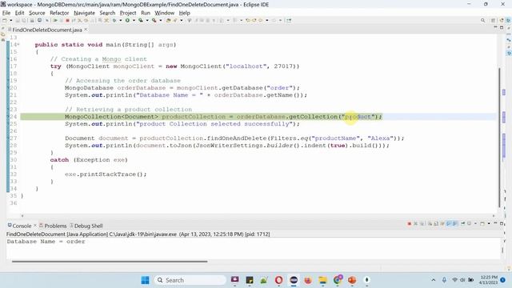Open the Run dropdown arrow
Viewport: 512px width, 288px height.
[134, 20]
